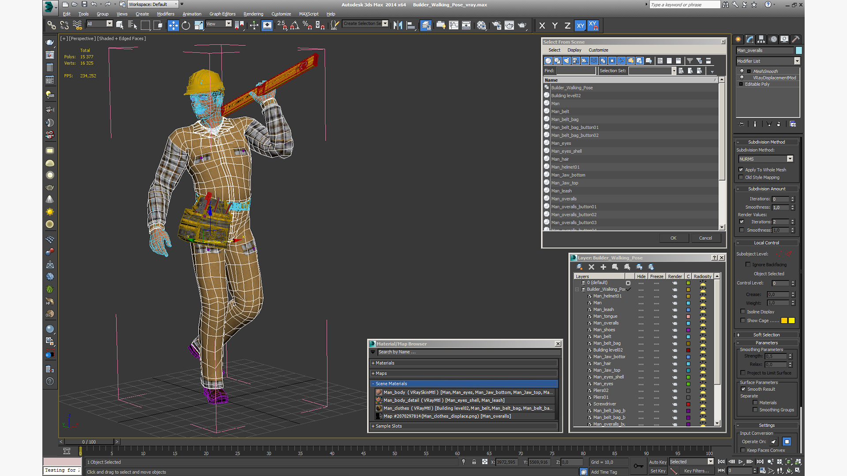
Task: Expand the Materials section in browser
Action: pos(386,362)
